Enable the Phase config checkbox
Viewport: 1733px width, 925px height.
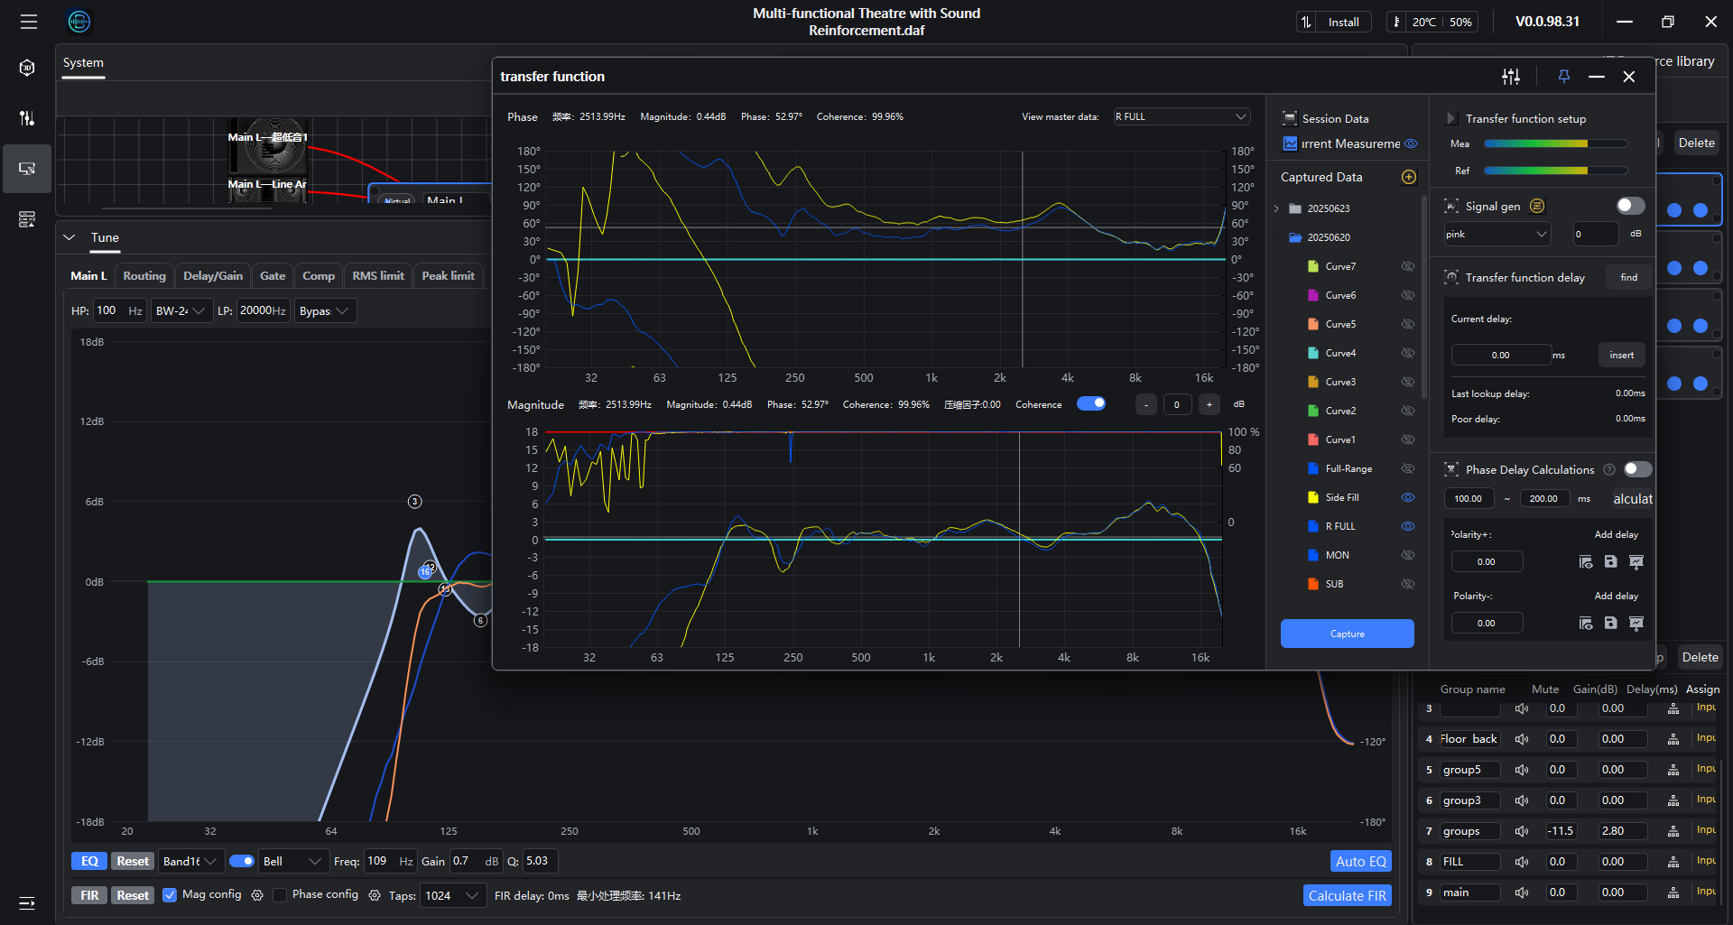(x=280, y=895)
